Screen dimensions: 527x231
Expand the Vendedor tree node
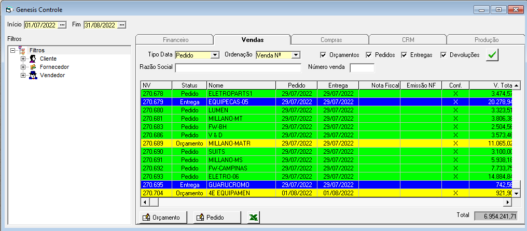(x=23, y=75)
